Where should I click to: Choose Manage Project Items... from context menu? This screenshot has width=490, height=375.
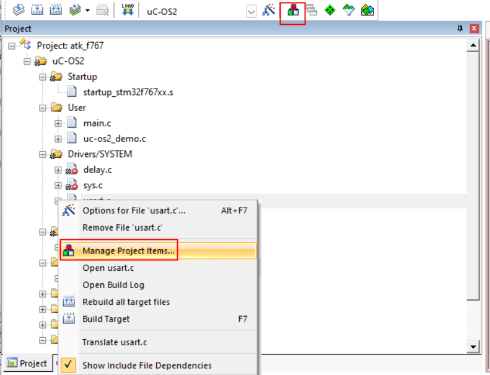(129, 251)
